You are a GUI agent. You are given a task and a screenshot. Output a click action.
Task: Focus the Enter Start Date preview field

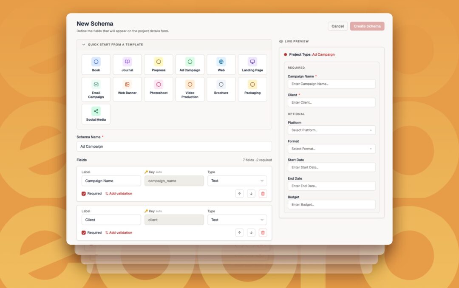click(x=331, y=167)
